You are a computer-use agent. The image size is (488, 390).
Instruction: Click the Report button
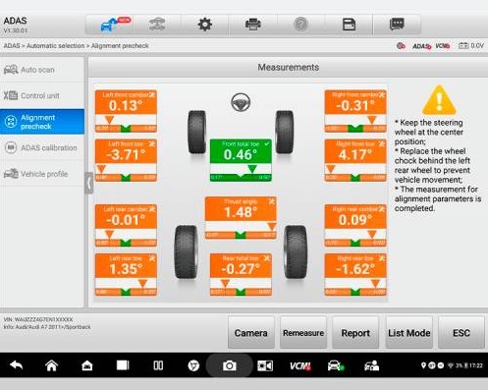coord(355,333)
